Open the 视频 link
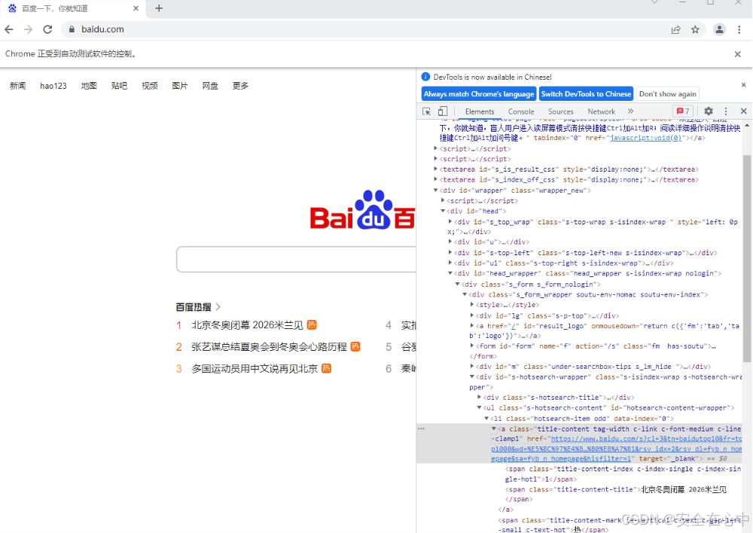 [150, 86]
